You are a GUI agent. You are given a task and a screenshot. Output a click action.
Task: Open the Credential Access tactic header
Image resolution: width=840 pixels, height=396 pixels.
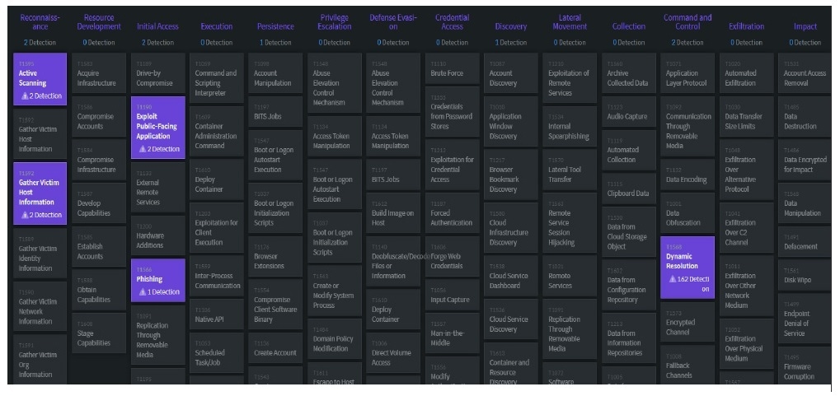click(453, 21)
